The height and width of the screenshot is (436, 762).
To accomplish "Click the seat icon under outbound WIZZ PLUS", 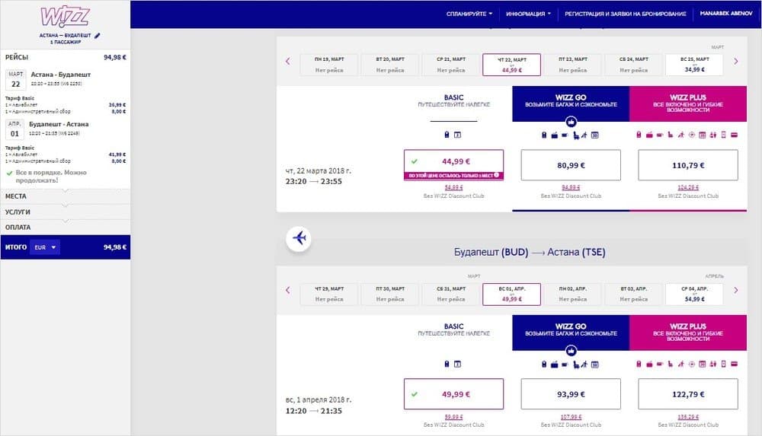I will [671, 135].
